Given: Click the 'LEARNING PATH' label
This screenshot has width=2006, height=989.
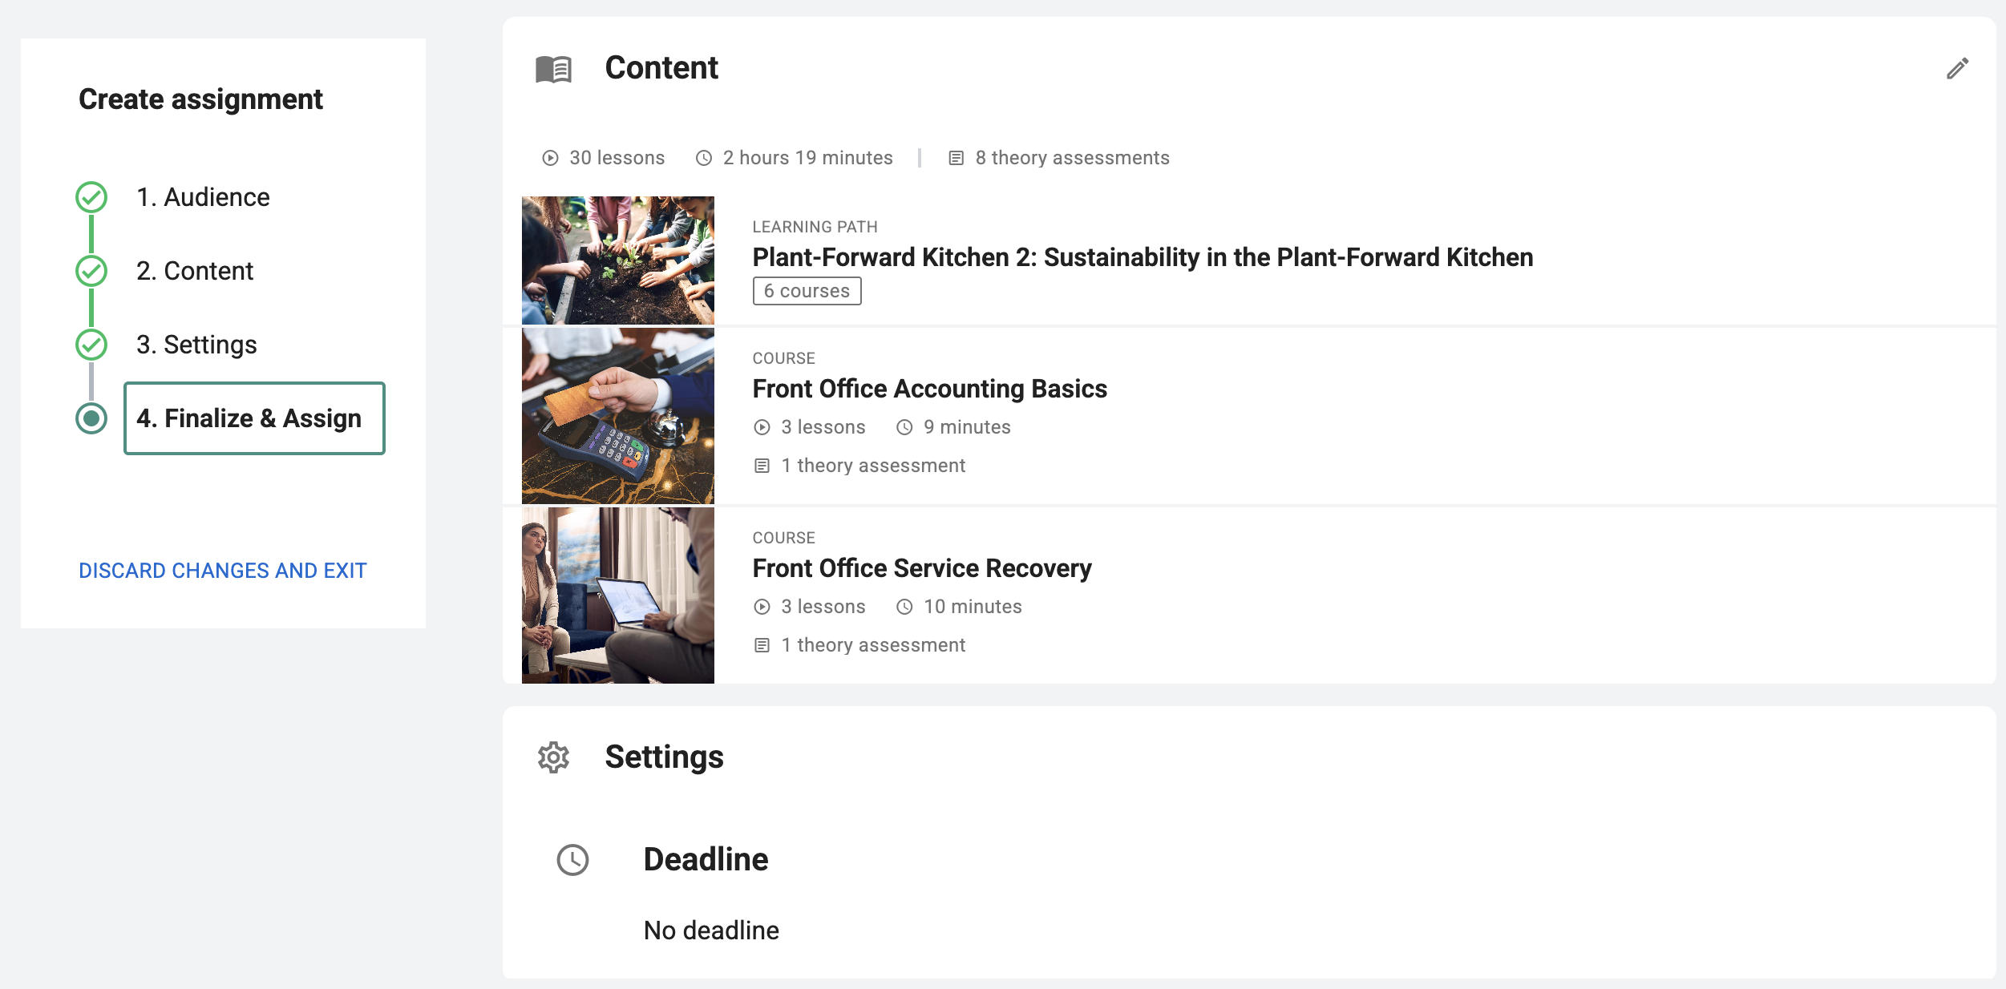Looking at the screenshot, I should 815,227.
